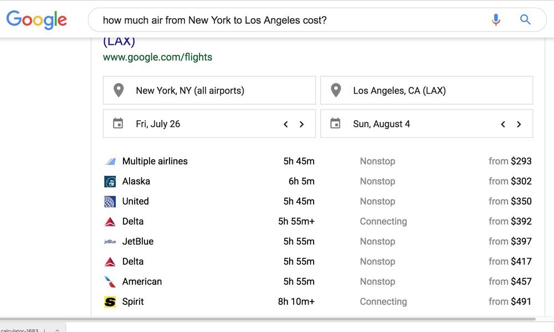Screen dimensions: 554x332
Task: Click Connecting label in Spirit row
Action: click(383, 302)
